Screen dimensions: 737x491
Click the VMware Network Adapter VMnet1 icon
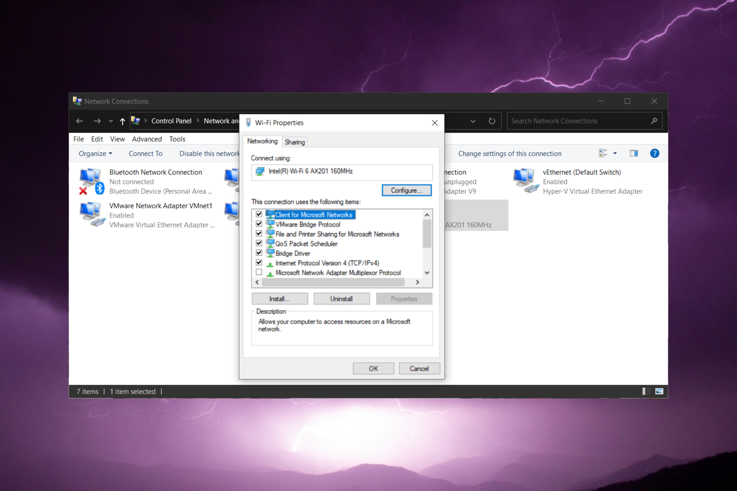coord(92,214)
